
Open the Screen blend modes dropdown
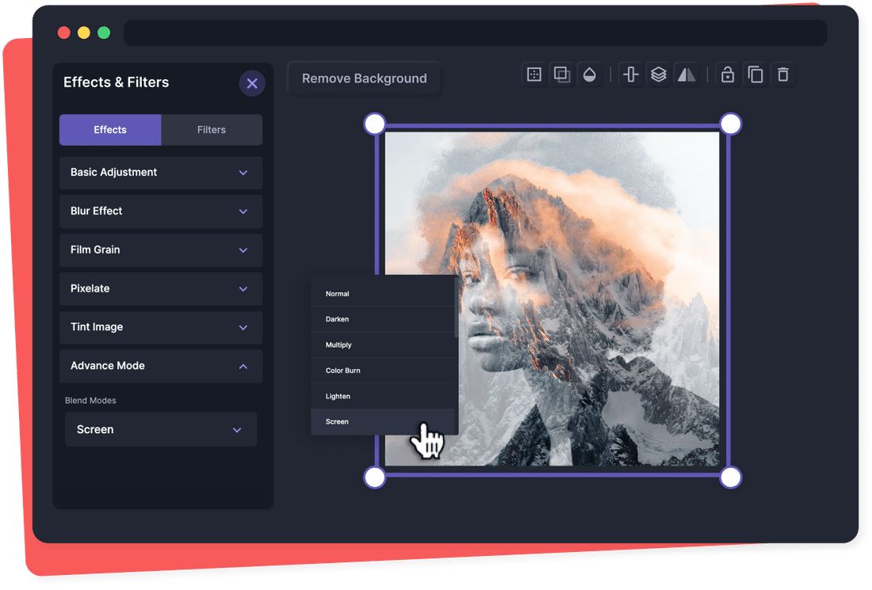point(160,429)
